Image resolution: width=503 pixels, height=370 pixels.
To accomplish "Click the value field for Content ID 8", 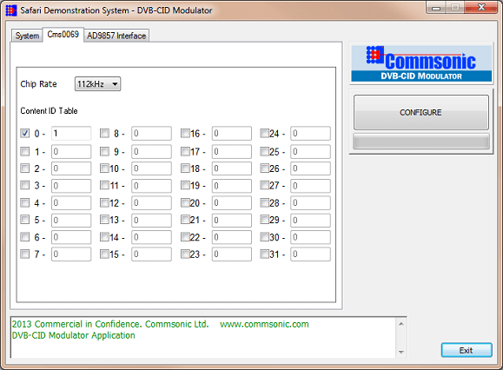I will point(151,134).
